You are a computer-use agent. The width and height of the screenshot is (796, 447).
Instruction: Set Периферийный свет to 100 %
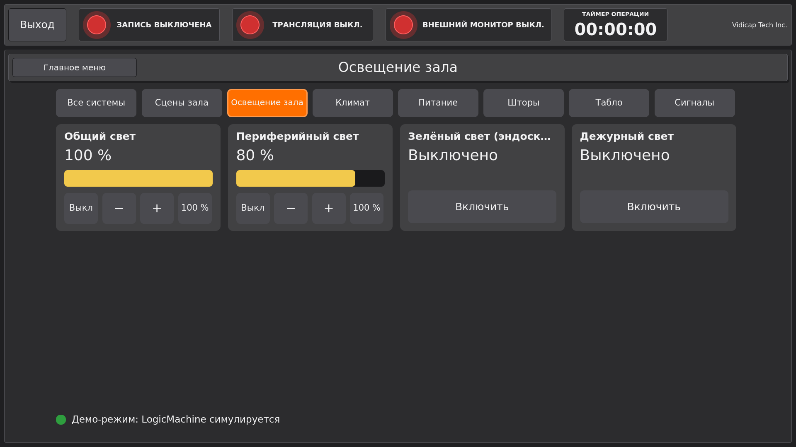click(x=366, y=208)
